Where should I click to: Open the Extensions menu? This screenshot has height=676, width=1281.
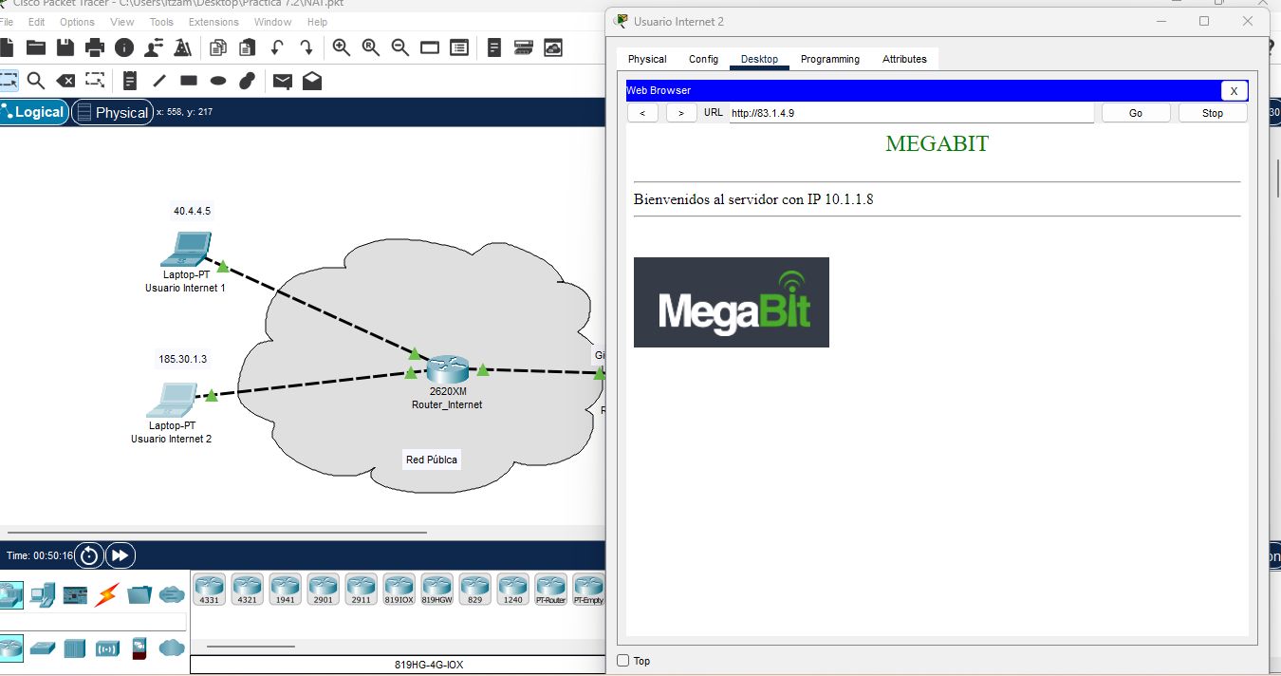click(x=213, y=22)
